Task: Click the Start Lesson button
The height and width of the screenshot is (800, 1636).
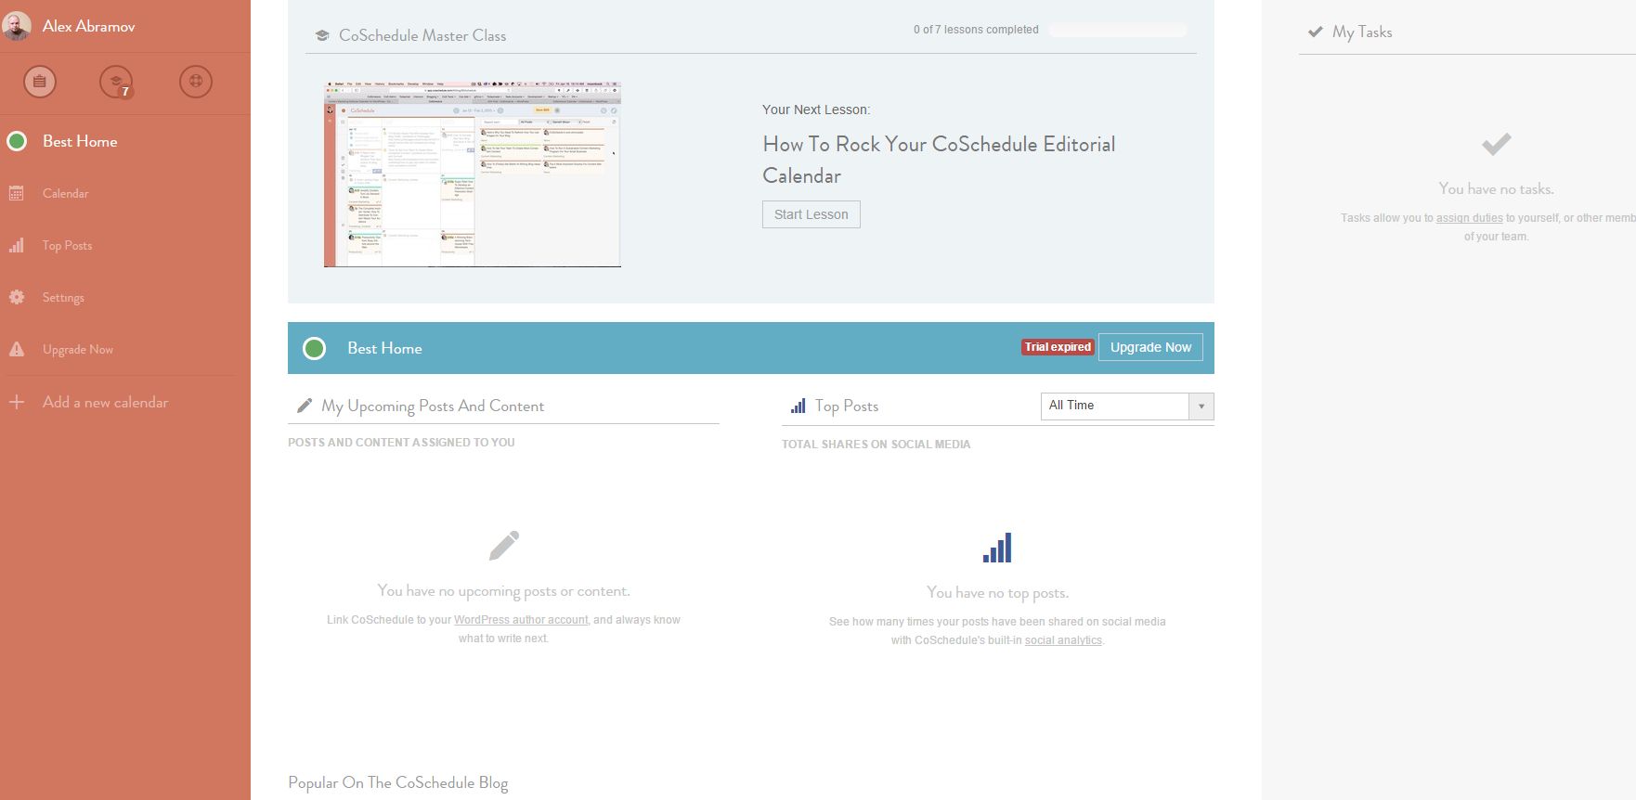Action: tap(812, 214)
